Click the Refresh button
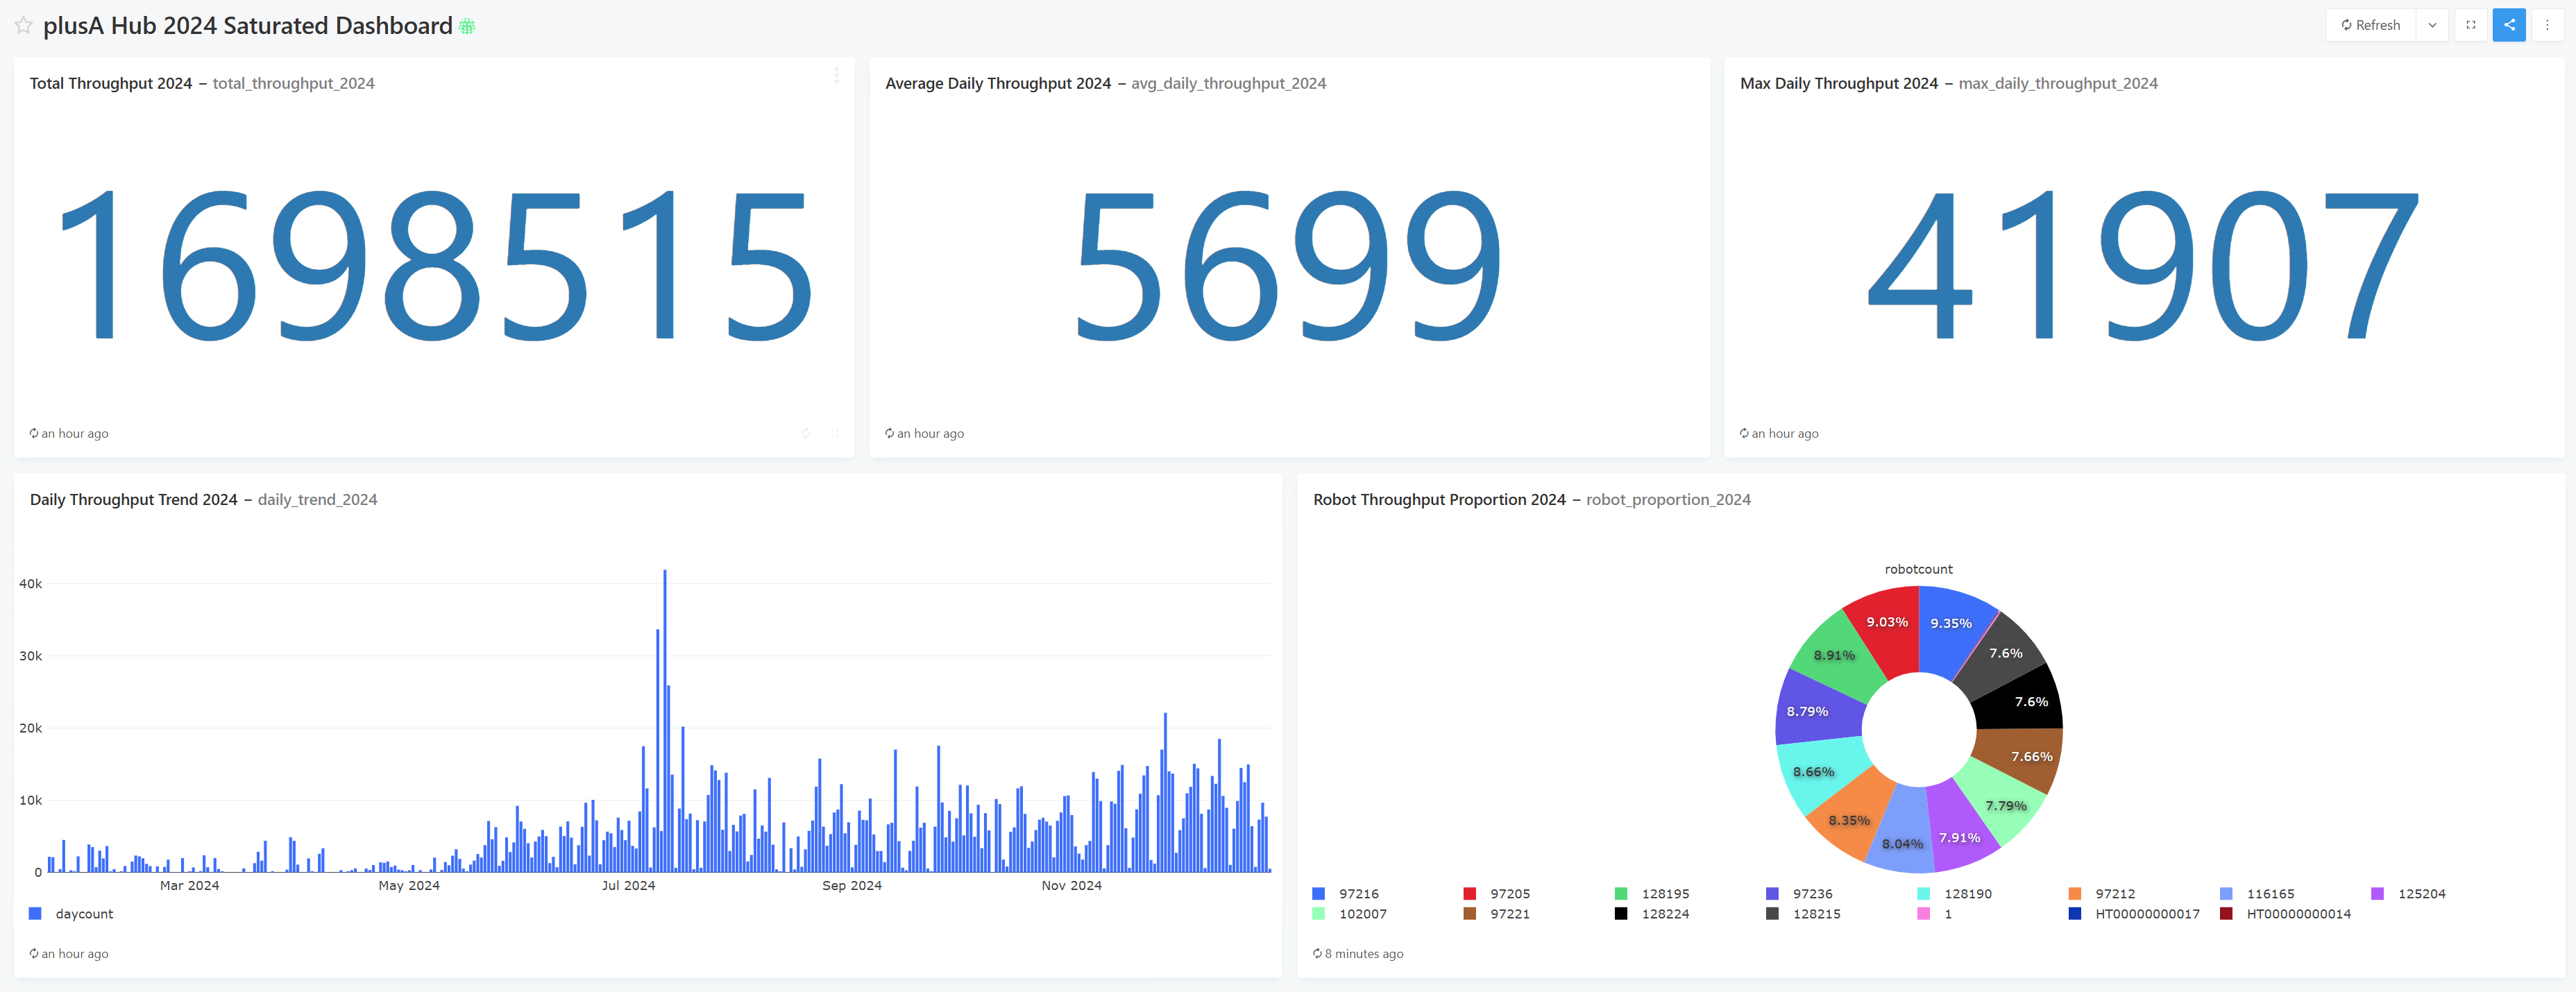Screen dimensions: 2576x992 [2371, 25]
